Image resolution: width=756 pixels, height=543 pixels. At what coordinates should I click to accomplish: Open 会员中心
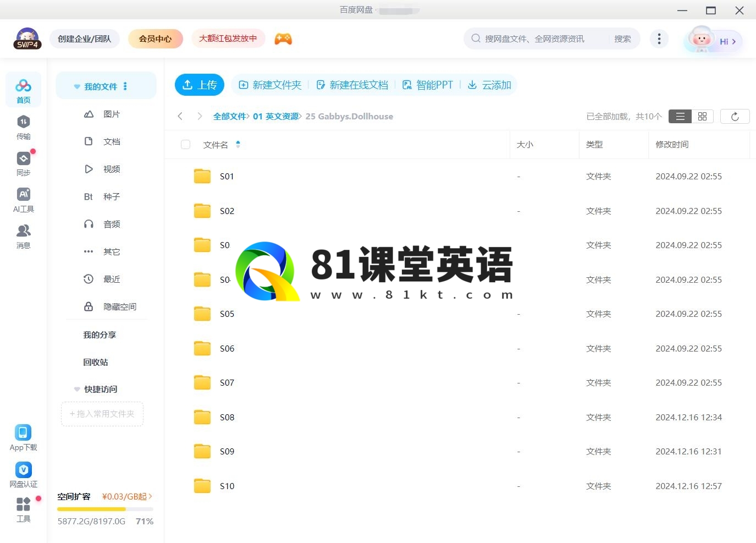click(155, 39)
